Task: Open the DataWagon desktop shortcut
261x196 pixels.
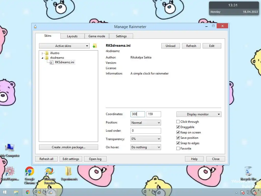Action: pyautogui.click(x=9, y=174)
